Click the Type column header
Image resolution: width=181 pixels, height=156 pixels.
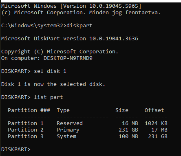[63, 110]
